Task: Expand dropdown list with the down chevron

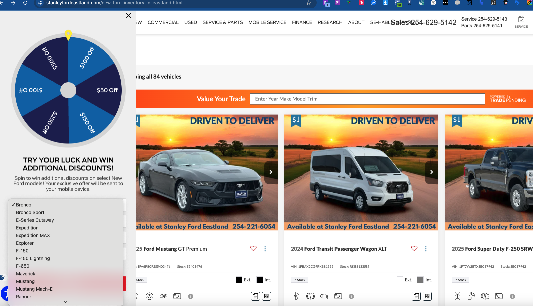Action: tap(66, 302)
